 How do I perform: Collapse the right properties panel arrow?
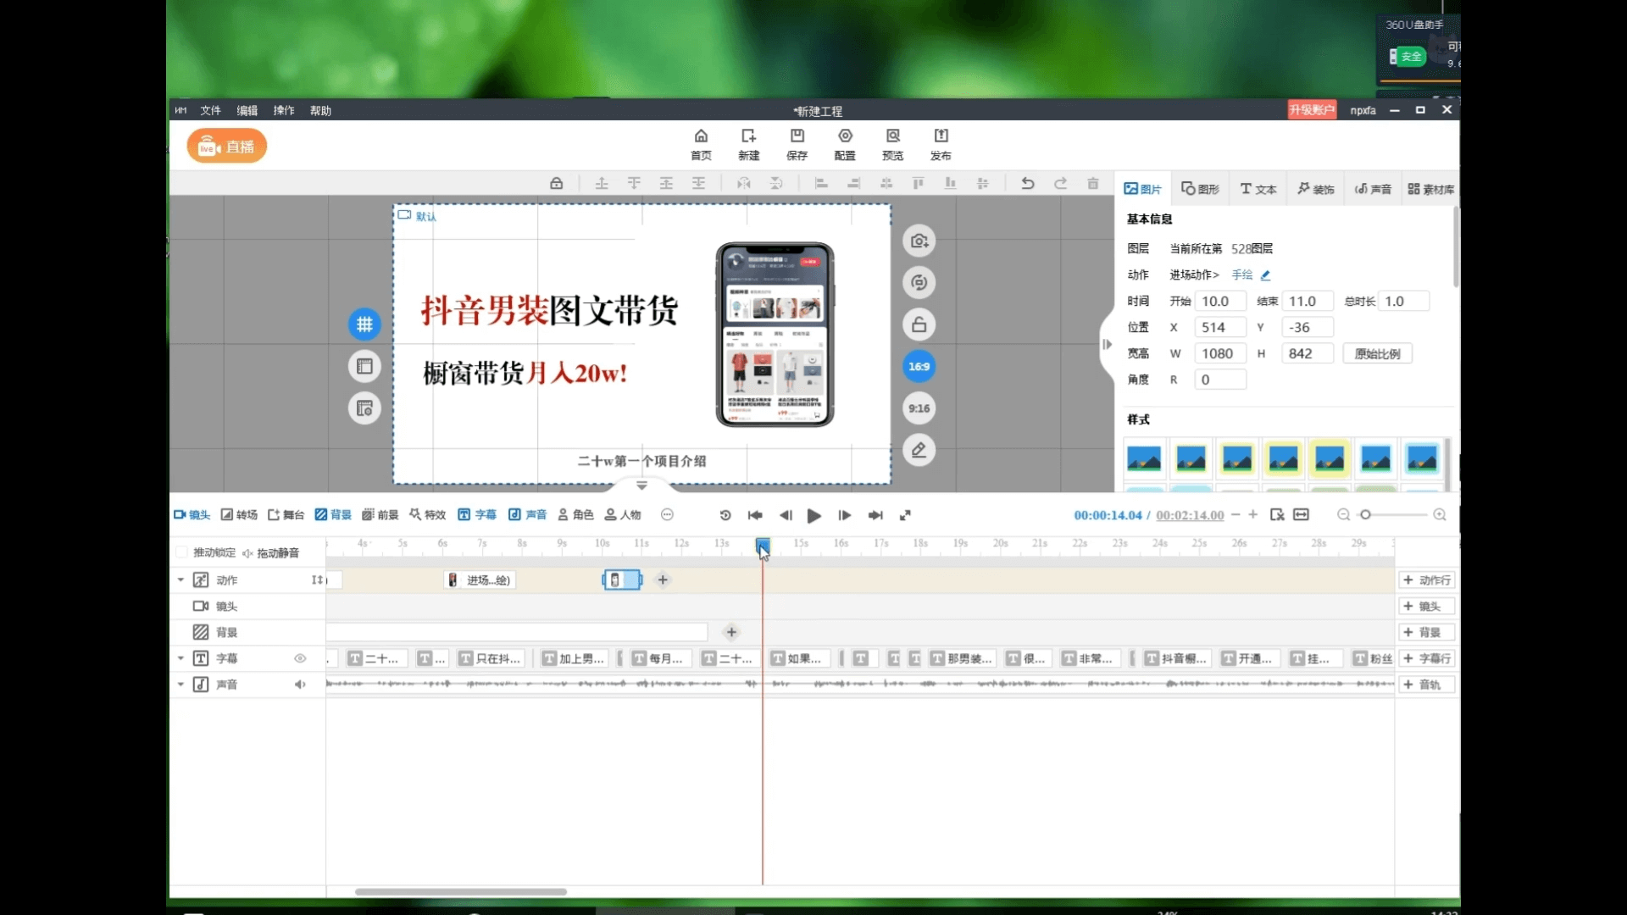(x=1107, y=344)
